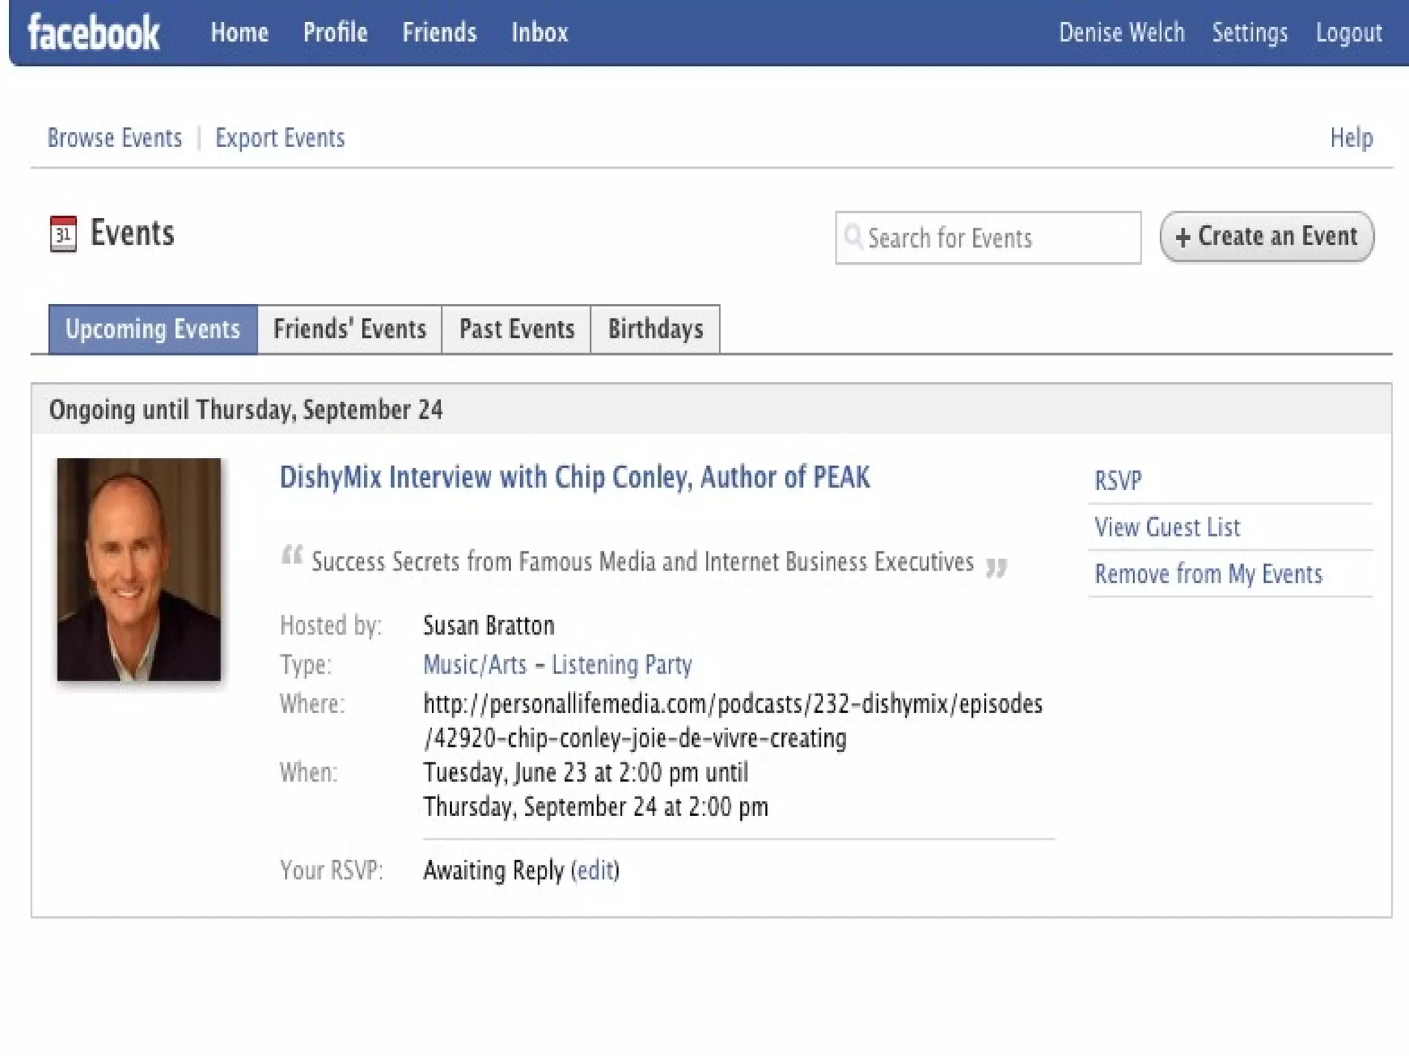Click Remove from My Events
1409x1056 pixels.
point(1208,574)
